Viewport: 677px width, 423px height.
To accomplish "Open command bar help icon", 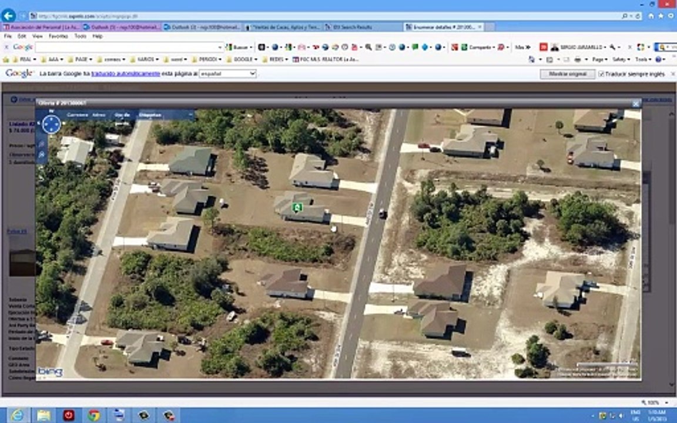I will [659, 59].
